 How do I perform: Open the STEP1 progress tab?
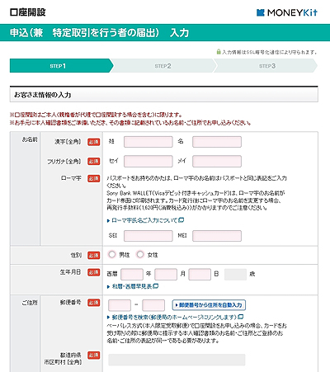tap(61, 66)
